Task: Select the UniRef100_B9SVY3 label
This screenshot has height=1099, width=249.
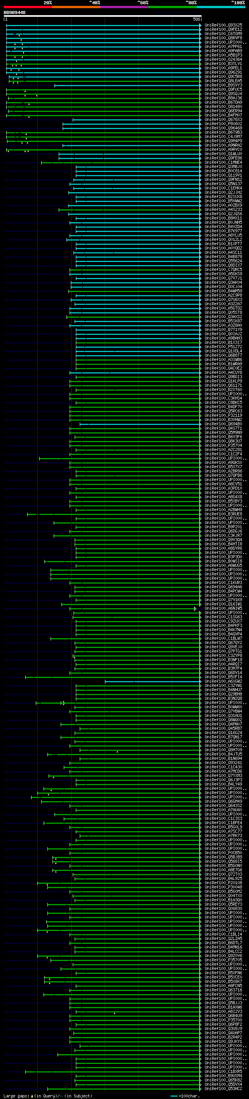Action: pyautogui.click(x=223, y=85)
